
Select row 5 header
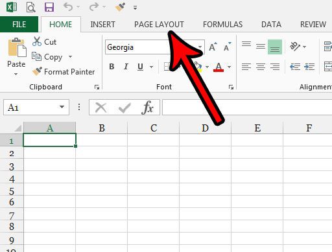pyautogui.click(x=12, y=190)
